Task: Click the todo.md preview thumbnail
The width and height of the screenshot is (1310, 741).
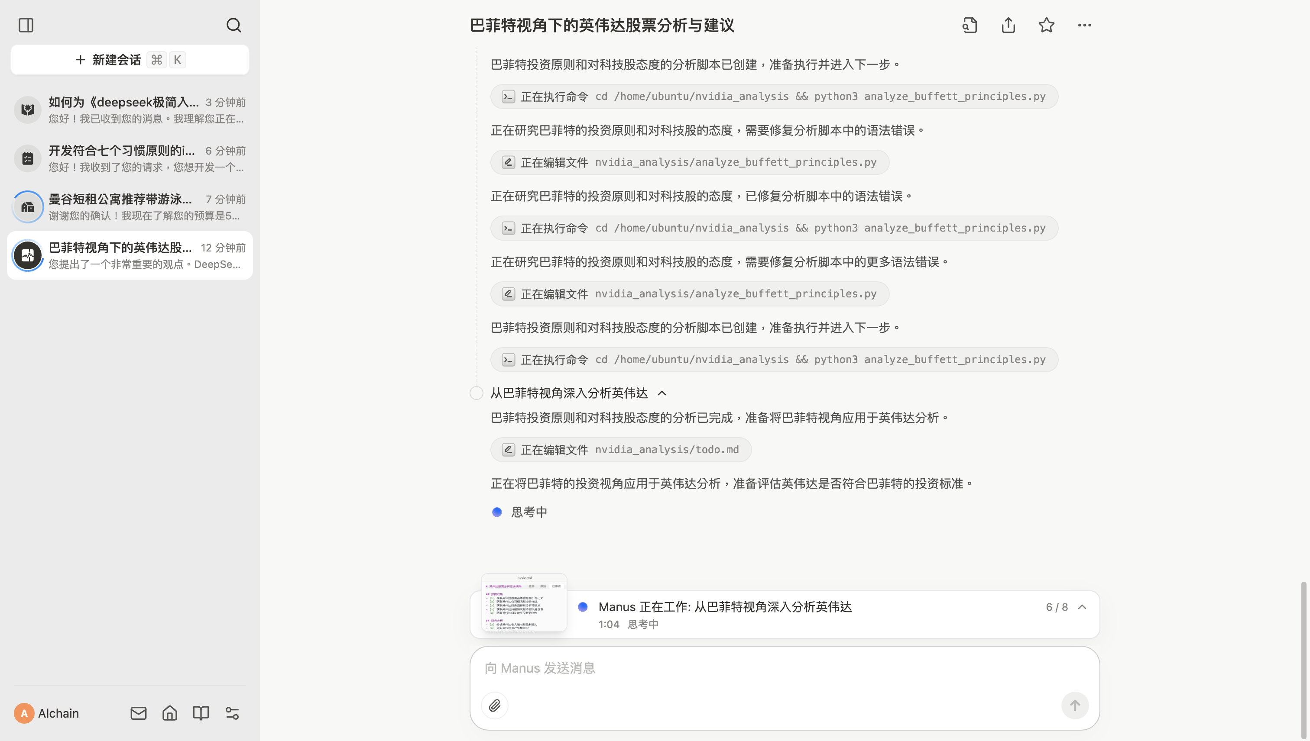Action: pyautogui.click(x=524, y=602)
